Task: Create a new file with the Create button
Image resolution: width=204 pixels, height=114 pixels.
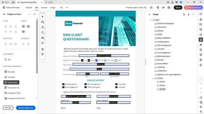Action: 49,2
